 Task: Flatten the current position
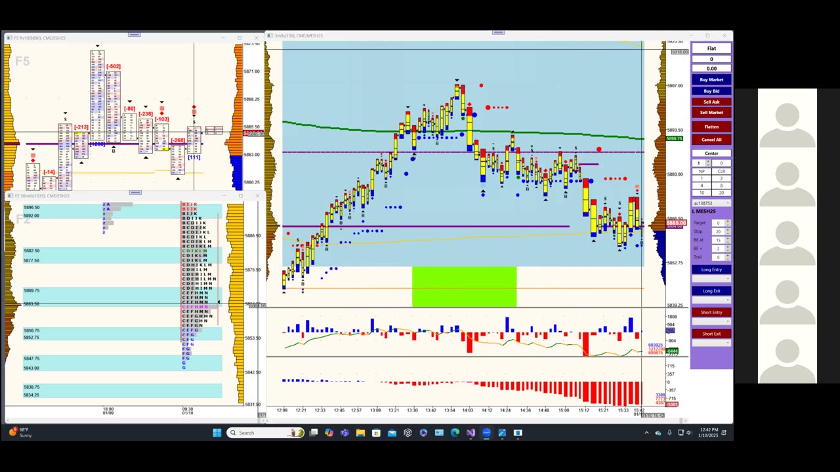tap(711, 127)
